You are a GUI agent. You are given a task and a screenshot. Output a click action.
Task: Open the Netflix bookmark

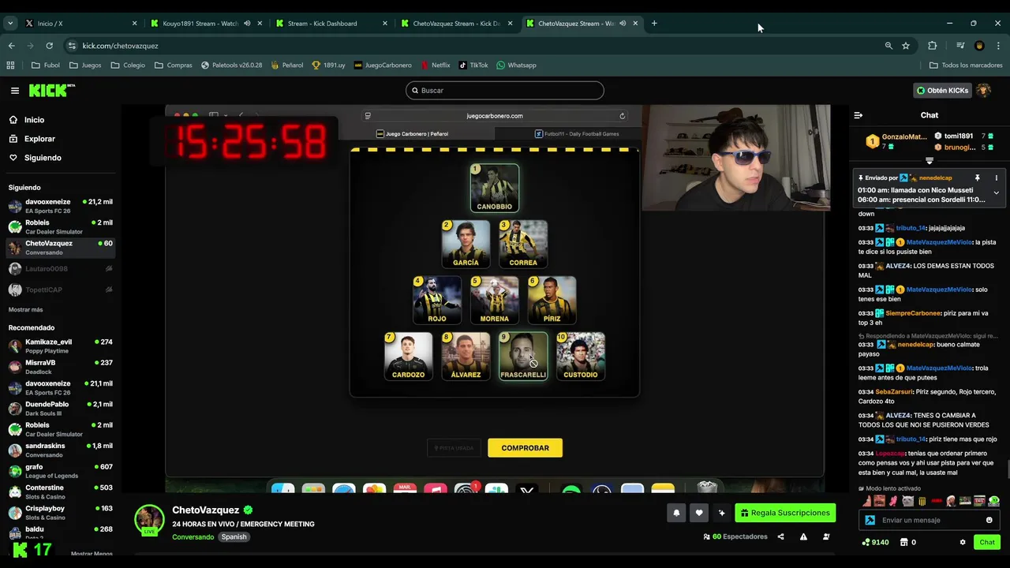tap(436, 65)
